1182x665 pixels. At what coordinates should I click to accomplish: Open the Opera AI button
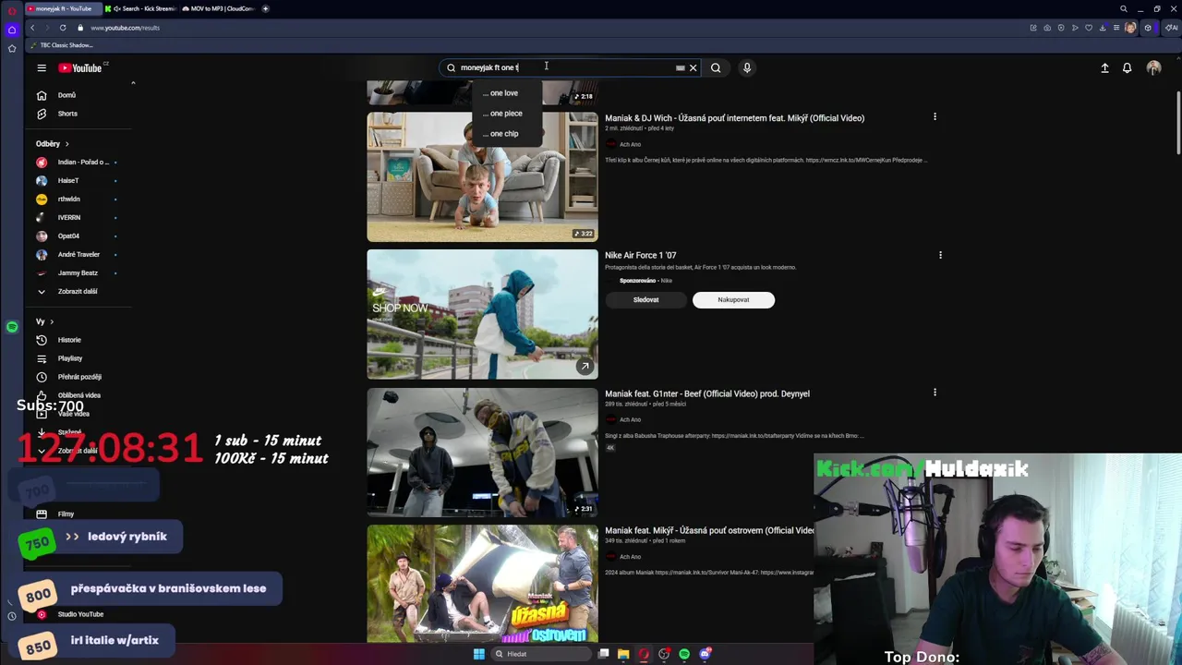[x=1170, y=28]
